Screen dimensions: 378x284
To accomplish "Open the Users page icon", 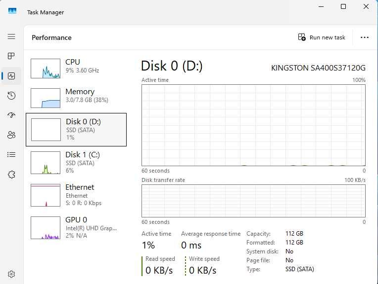I will [x=11, y=135].
